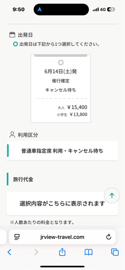The height and width of the screenshot is (270, 125).
Task: Tap the scroll-to-top arrow button
Action: click(x=112, y=195)
